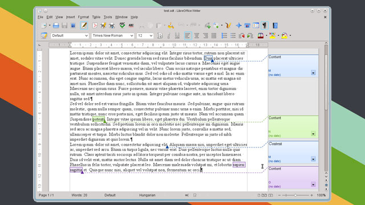Screen dimensions: 365x205
Task: Open Styles and Formatting icon
Action: point(44,35)
